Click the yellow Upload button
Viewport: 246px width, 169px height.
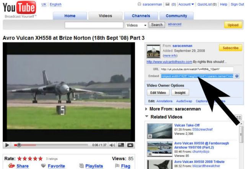[x=233, y=25]
